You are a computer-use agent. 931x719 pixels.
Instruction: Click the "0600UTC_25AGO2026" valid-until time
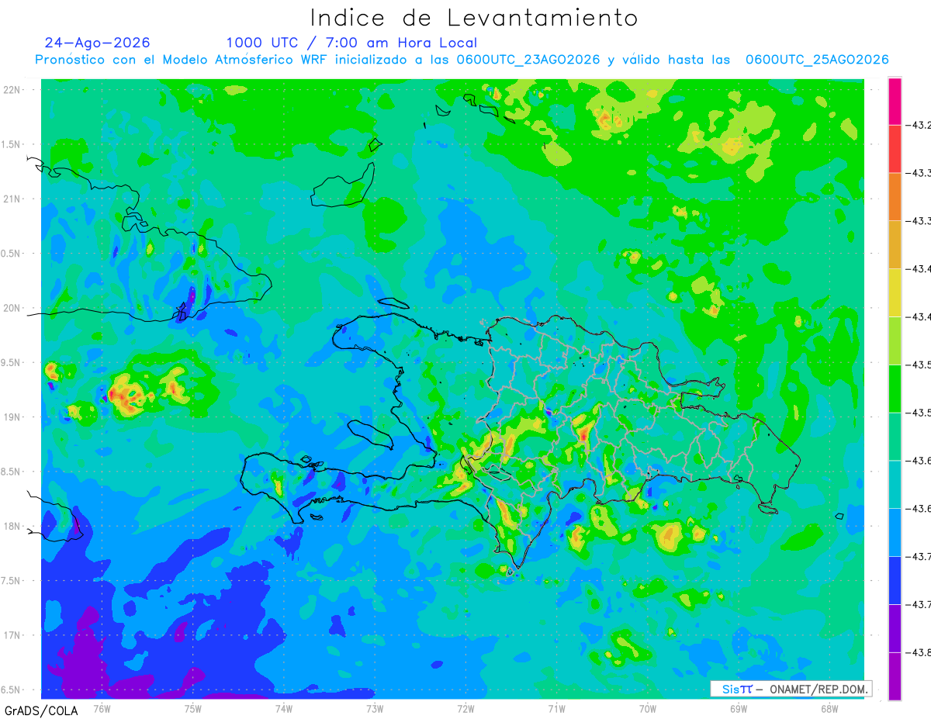817,60
